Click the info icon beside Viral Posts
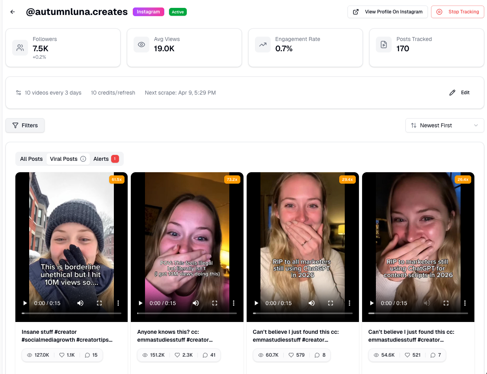Screen dimensions: 487x374 [x=83, y=159]
